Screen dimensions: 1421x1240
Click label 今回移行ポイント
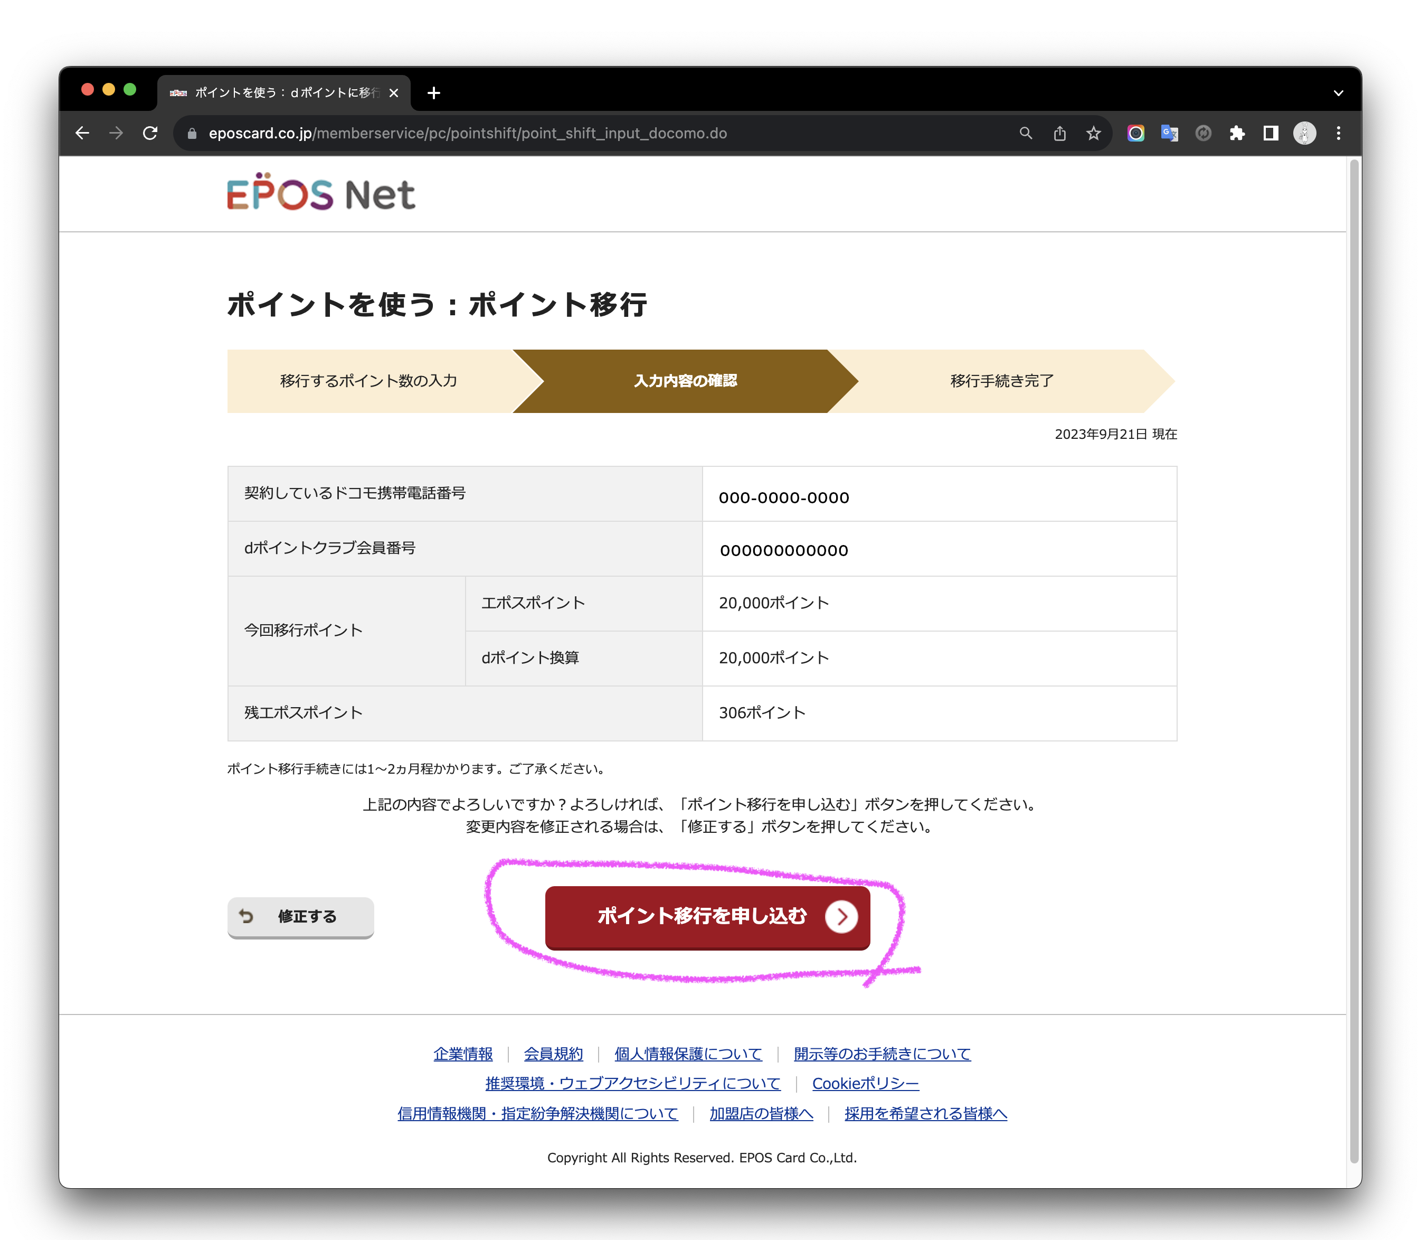coord(303,631)
